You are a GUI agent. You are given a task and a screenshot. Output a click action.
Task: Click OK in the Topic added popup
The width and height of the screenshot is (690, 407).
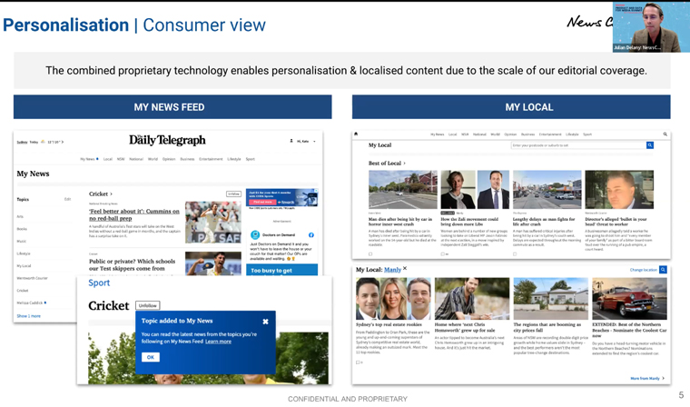[151, 357]
